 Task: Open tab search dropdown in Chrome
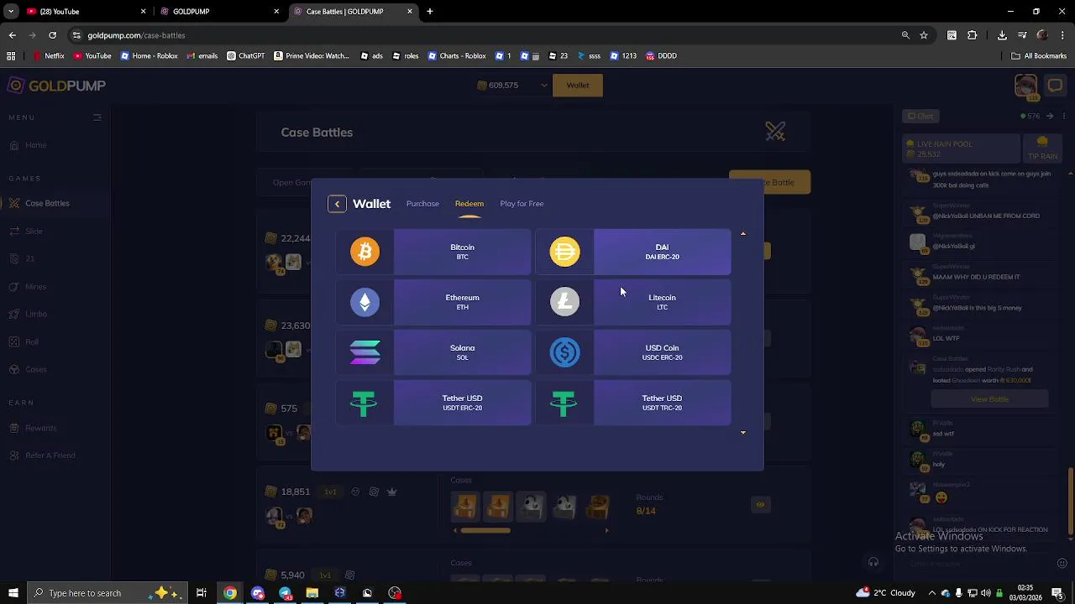point(11,12)
